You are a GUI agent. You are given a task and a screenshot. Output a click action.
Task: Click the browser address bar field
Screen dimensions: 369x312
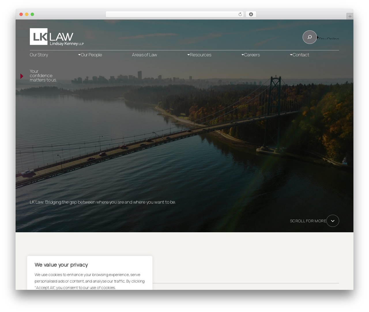tap(175, 14)
